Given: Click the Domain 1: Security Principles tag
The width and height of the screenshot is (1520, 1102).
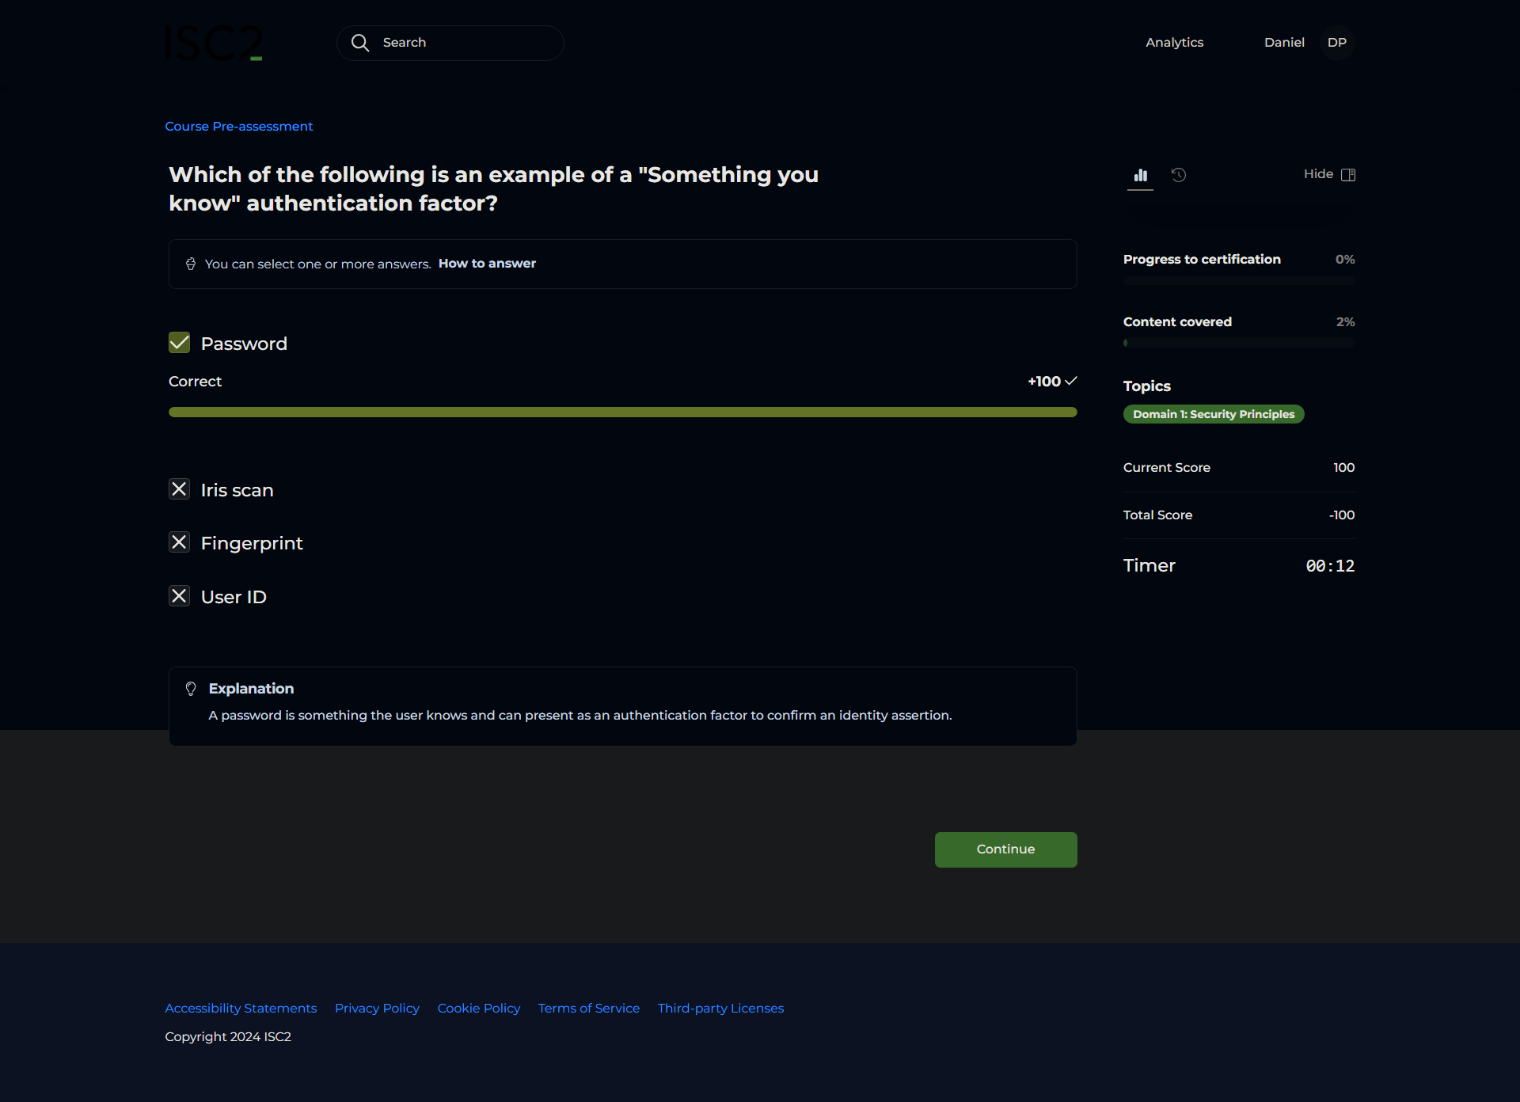Looking at the screenshot, I should point(1213,414).
